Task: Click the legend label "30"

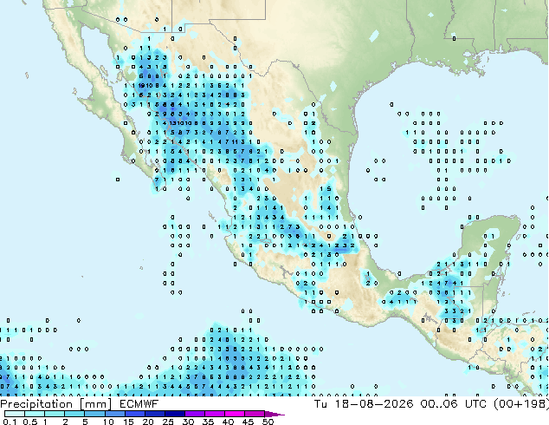Action: [x=188, y=422]
